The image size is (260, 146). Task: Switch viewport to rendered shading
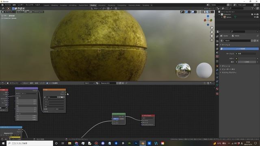pyautogui.click(x=210, y=12)
